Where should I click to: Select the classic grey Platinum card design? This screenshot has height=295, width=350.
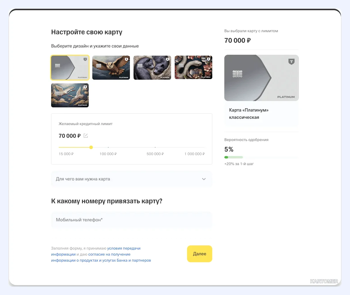(70, 68)
